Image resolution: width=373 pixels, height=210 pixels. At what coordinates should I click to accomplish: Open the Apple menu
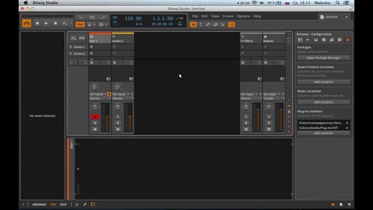pos(26,3)
